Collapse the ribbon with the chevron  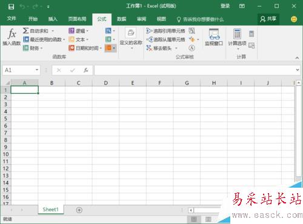[x=297, y=58]
